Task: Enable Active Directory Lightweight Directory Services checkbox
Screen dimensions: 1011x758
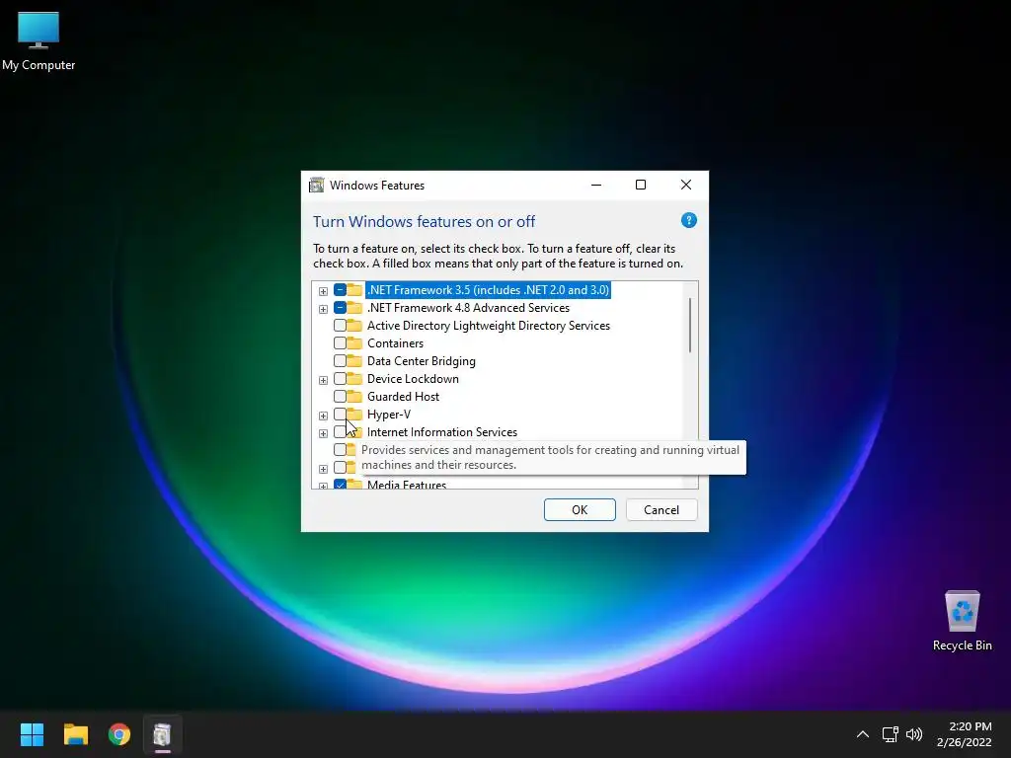Action: pyautogui.click(x=340, y=326)
